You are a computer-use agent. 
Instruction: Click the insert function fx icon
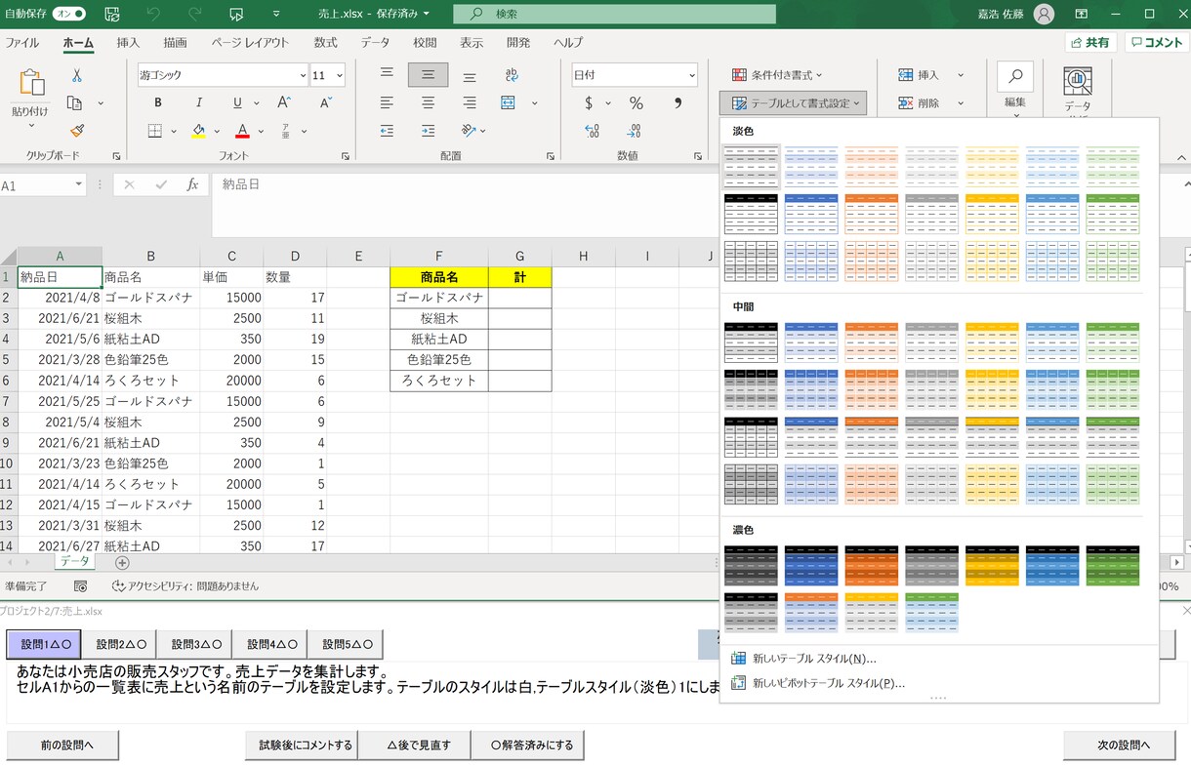click(x=192, y=184)
